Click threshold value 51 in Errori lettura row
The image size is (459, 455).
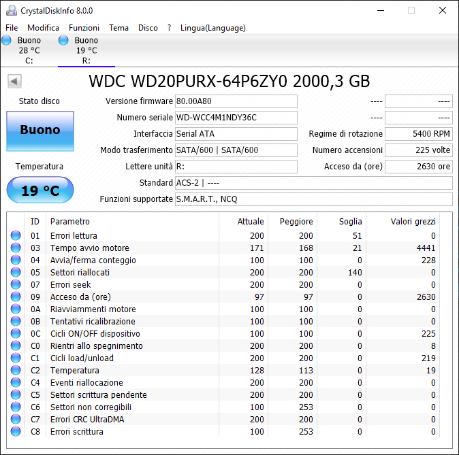(x=357, y=236)
